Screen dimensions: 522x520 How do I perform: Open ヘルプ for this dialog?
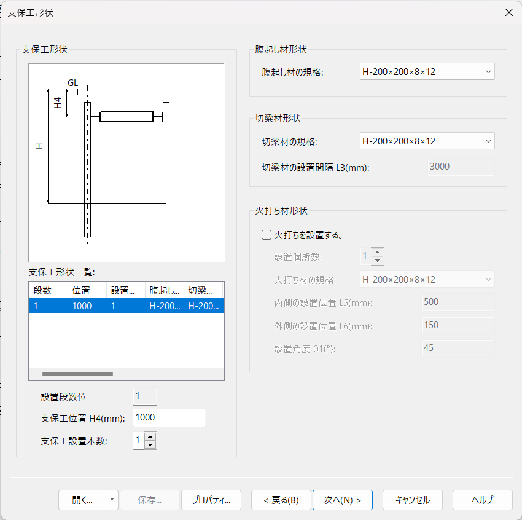[482, 500]
